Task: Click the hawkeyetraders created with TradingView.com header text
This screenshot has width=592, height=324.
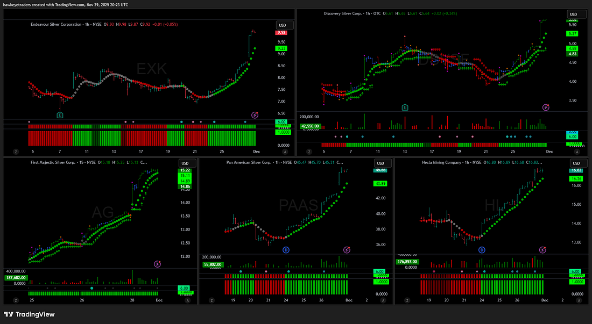Action: pos(65,5)
